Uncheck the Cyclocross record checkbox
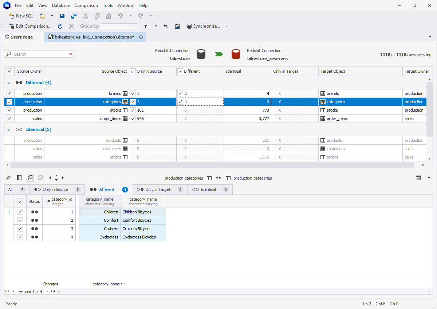The image size is (437, 309). [20, 237]
